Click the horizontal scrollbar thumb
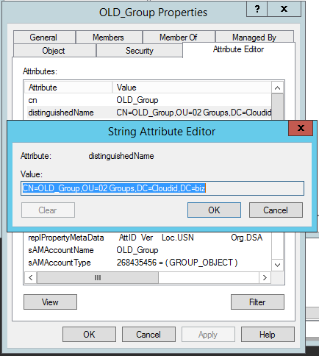Screen dimensions: 319x356 [x=98, y=277]
